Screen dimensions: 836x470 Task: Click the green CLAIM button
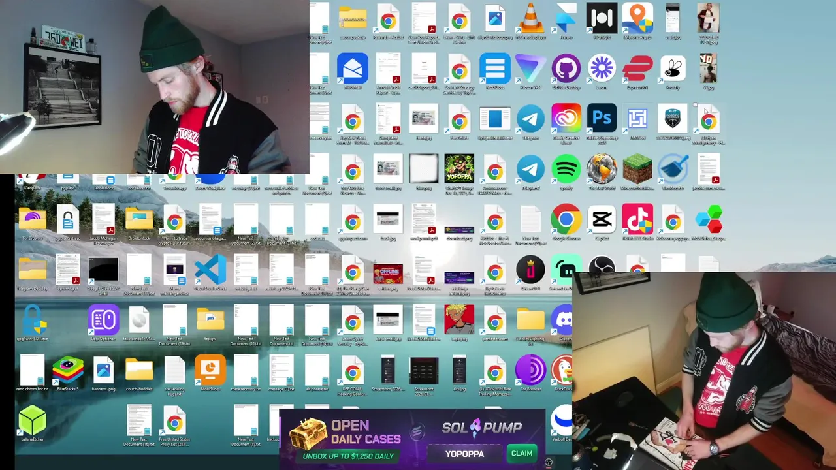tap(522, 453)
